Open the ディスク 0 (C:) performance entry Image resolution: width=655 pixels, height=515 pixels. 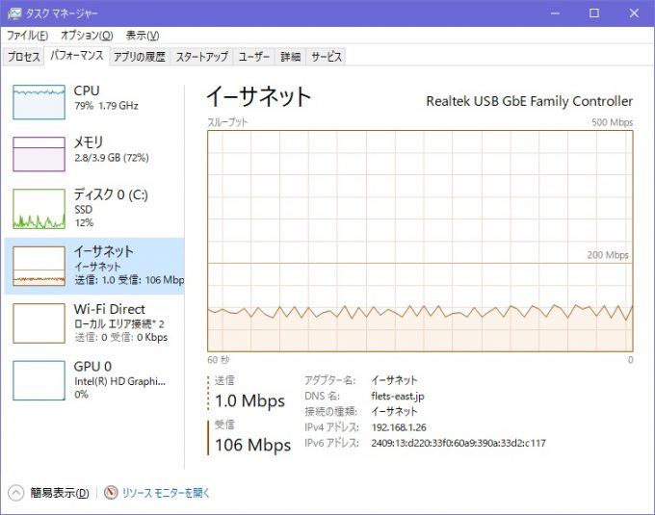(96, 208)
